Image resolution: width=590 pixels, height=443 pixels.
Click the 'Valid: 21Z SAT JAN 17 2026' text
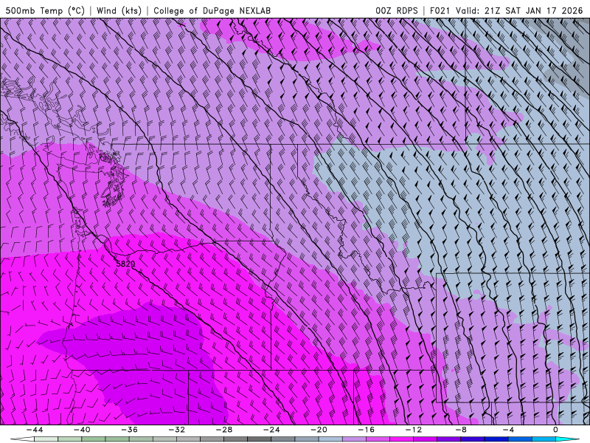coord(519,10)
